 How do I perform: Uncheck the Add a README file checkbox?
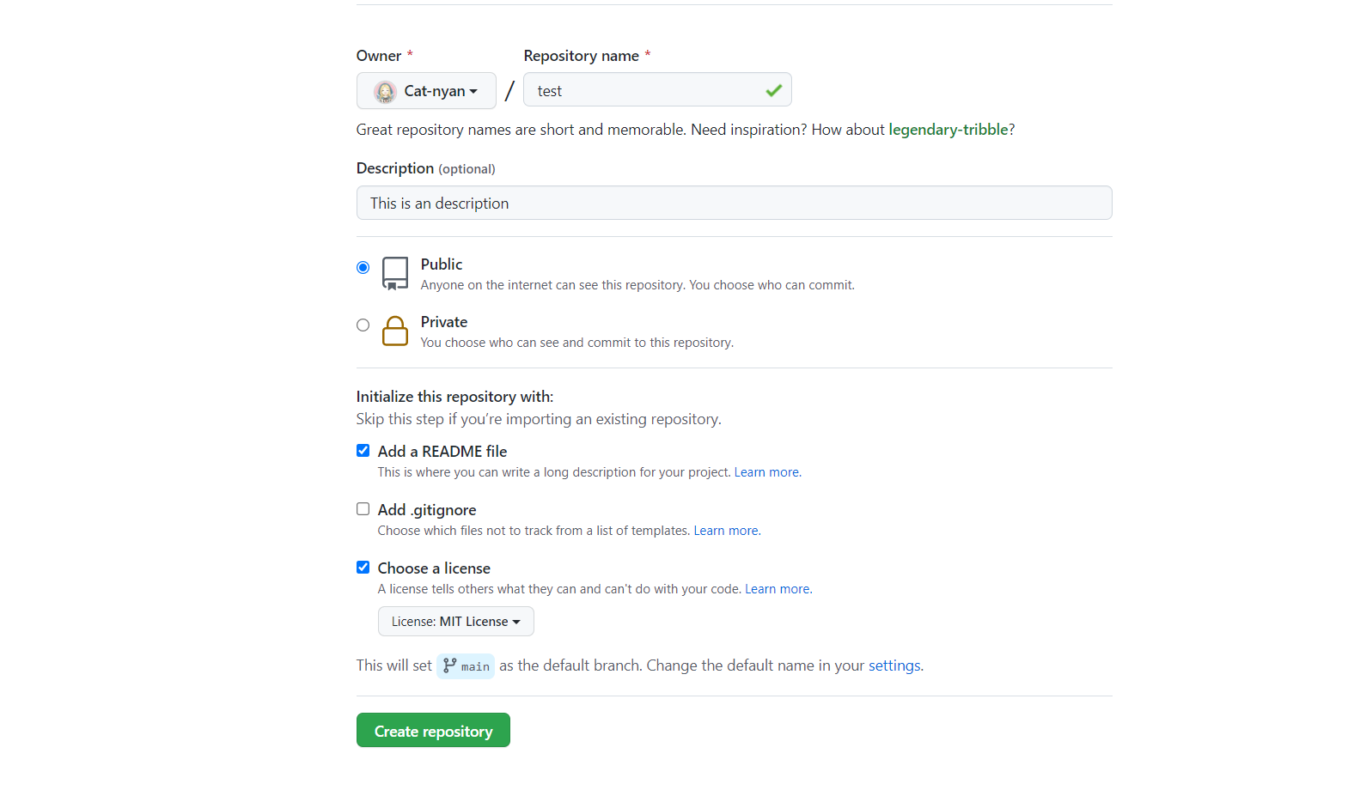click(x=363, y=451)
